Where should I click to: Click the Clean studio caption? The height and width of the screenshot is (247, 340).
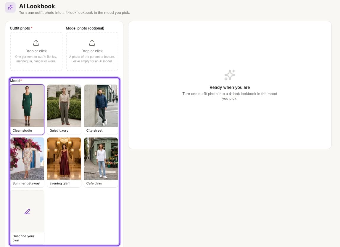[22, 130]
